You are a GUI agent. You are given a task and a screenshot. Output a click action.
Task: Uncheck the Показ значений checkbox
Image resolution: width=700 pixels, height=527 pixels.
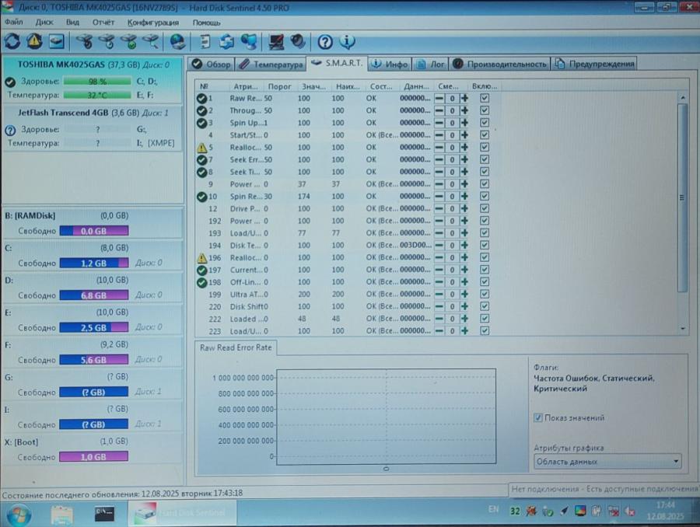pos(538,417)
